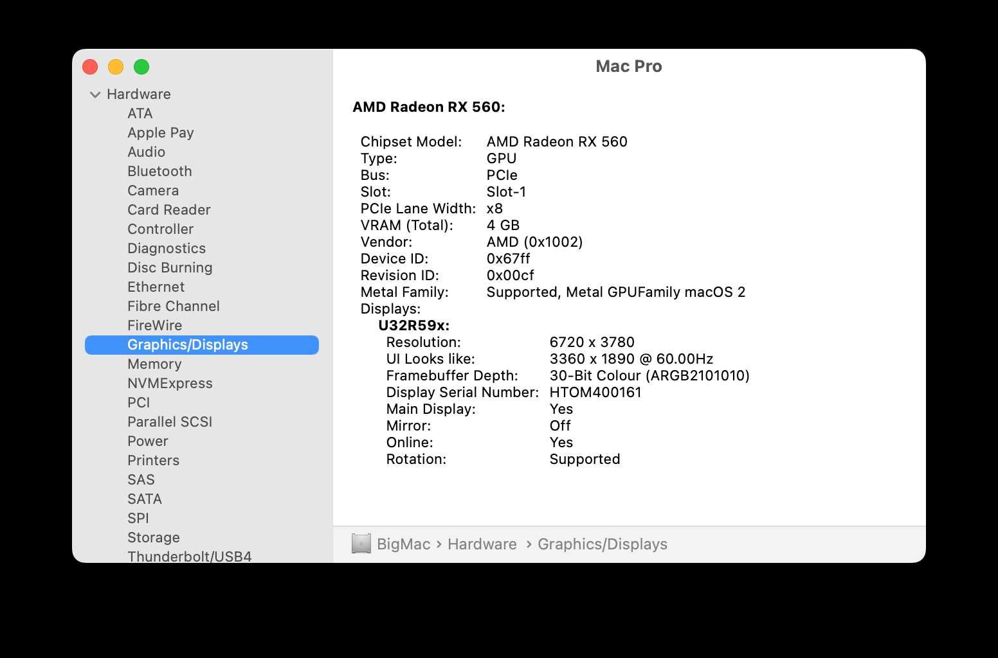Collapse the Hardware section chevron
Screen dimensions: 998x658
[95, 94]
